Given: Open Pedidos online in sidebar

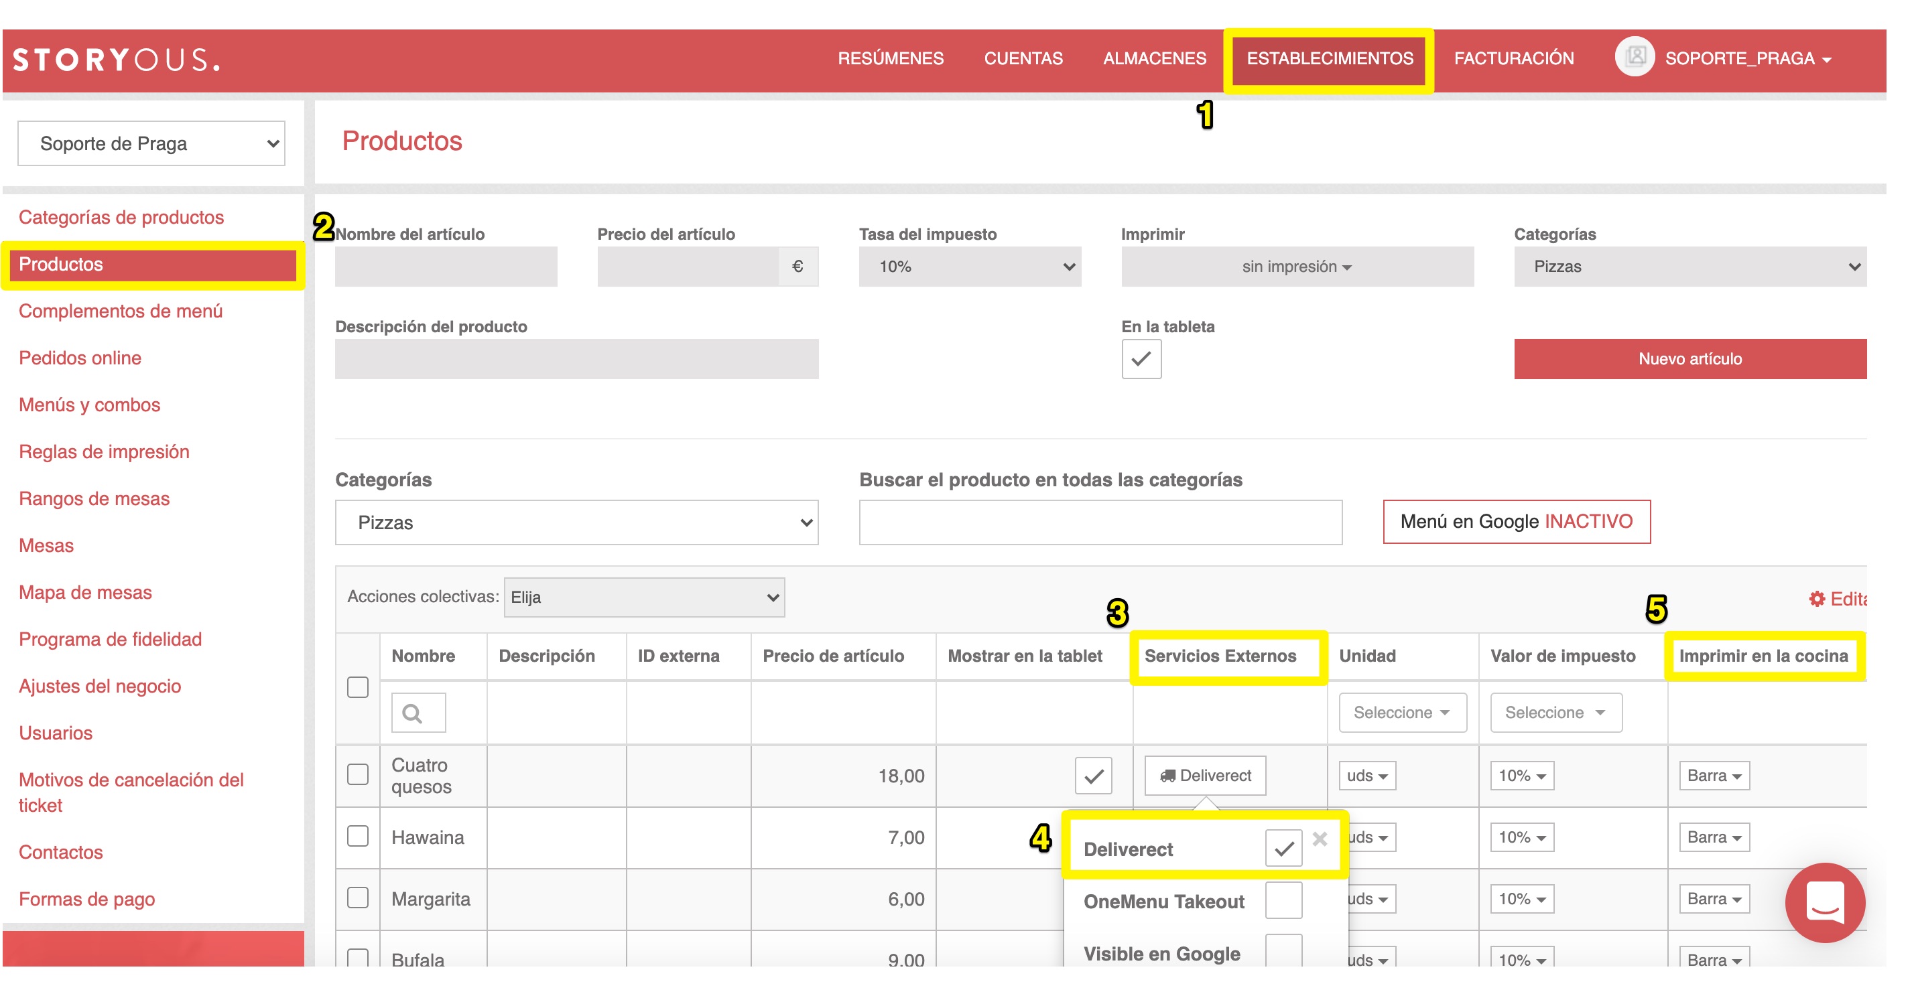Looking at the screenshot, I should [80, 358].
